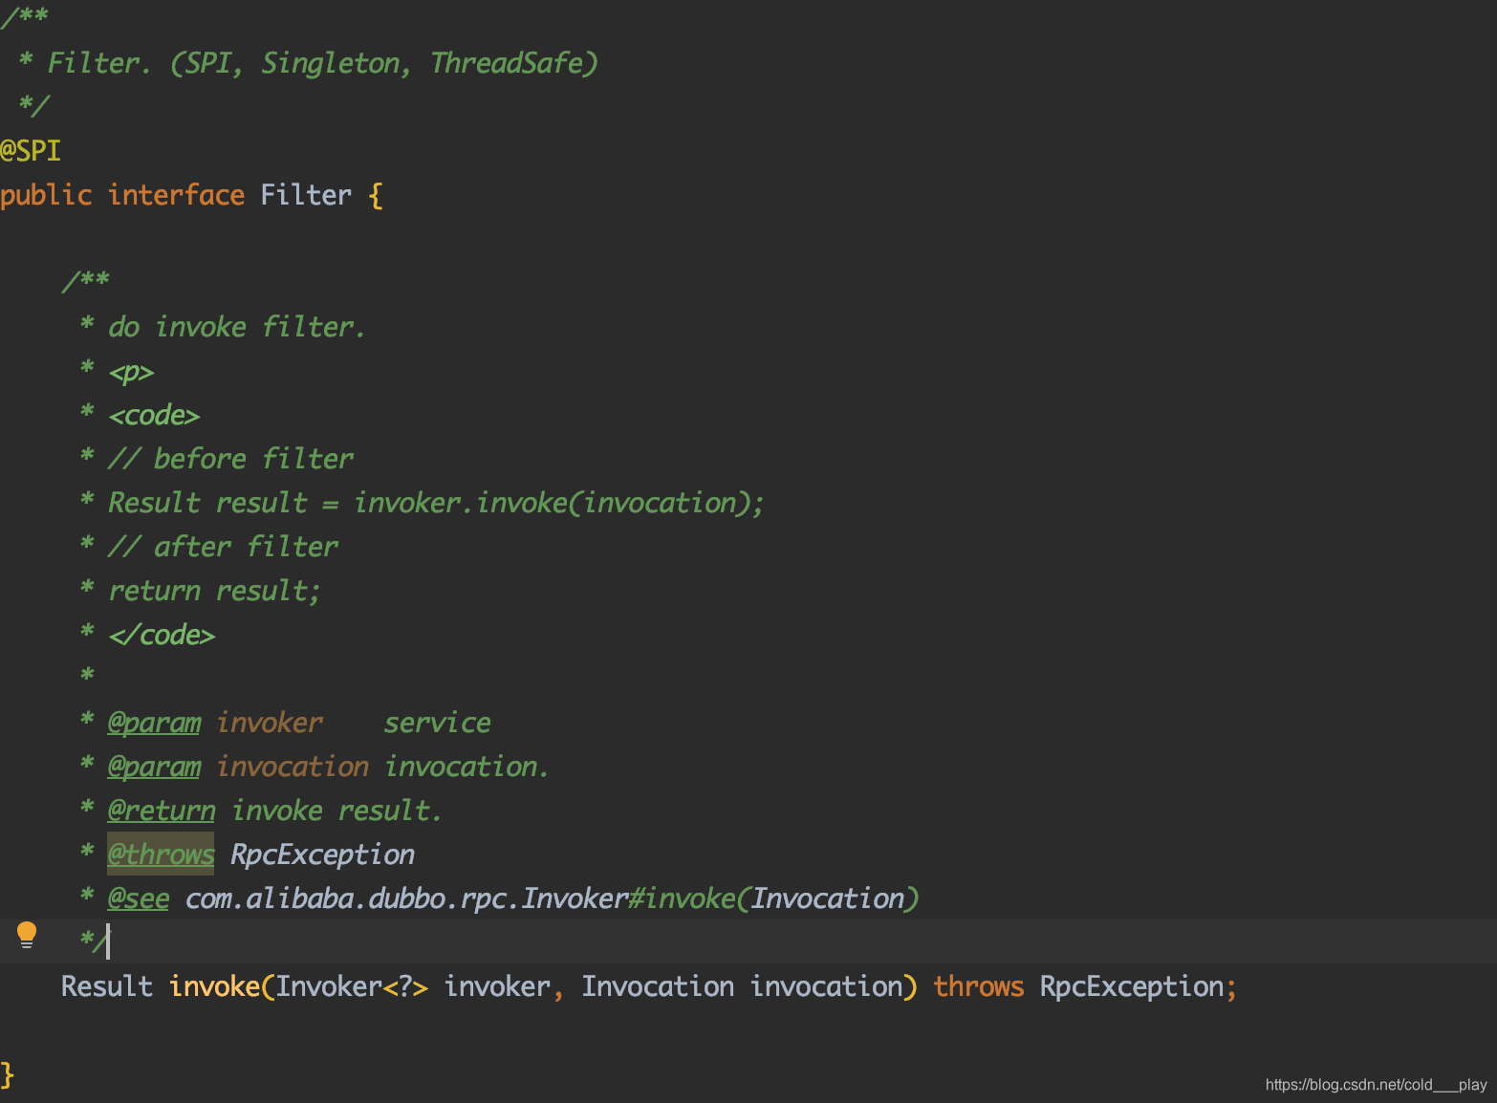
Task: Click the @param tag before 'invoker'
Action: tap(154, 723)
